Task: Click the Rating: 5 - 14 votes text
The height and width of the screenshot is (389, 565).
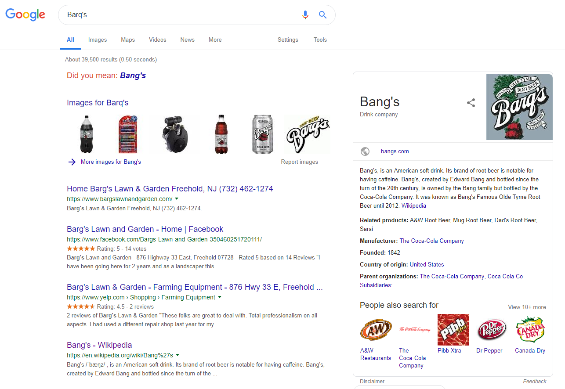Action: click(x=122, y=249)
